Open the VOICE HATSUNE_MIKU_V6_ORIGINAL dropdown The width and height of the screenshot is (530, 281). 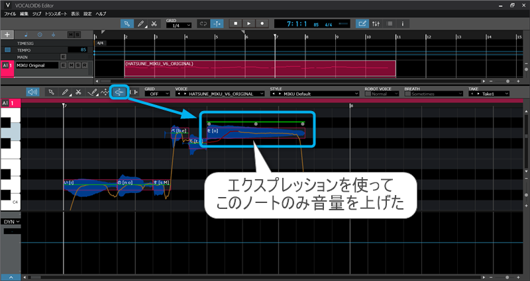coord(220,94)
